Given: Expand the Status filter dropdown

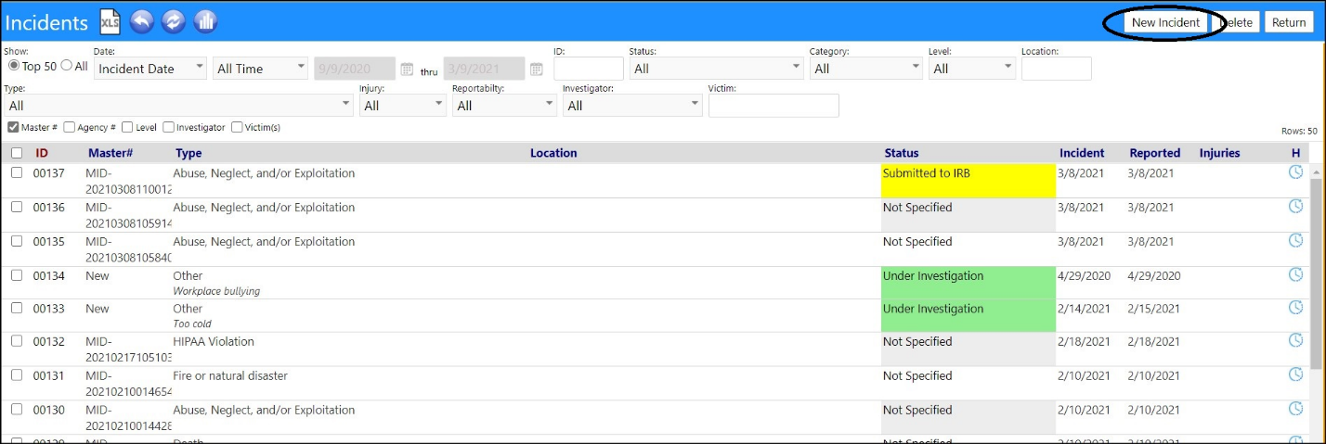Looking at the screenshot, I should (x=716, y=69).
